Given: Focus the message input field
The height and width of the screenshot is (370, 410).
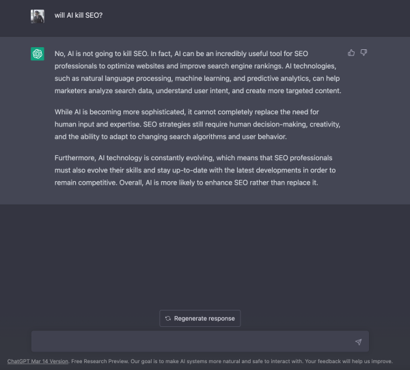Looking at the screenshot, I should [x=191, y=341].
